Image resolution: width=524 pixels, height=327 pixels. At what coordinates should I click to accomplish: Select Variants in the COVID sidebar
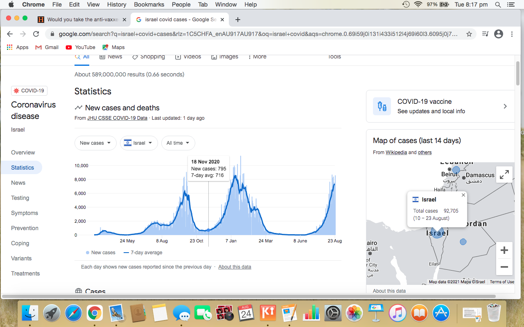[21, 258]
